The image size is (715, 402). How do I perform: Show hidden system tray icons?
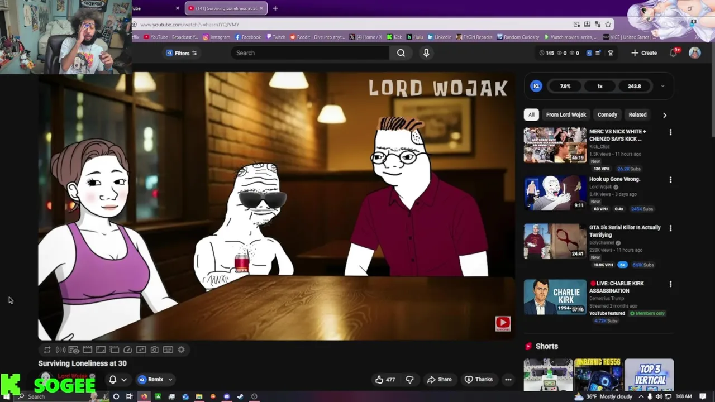641,396
